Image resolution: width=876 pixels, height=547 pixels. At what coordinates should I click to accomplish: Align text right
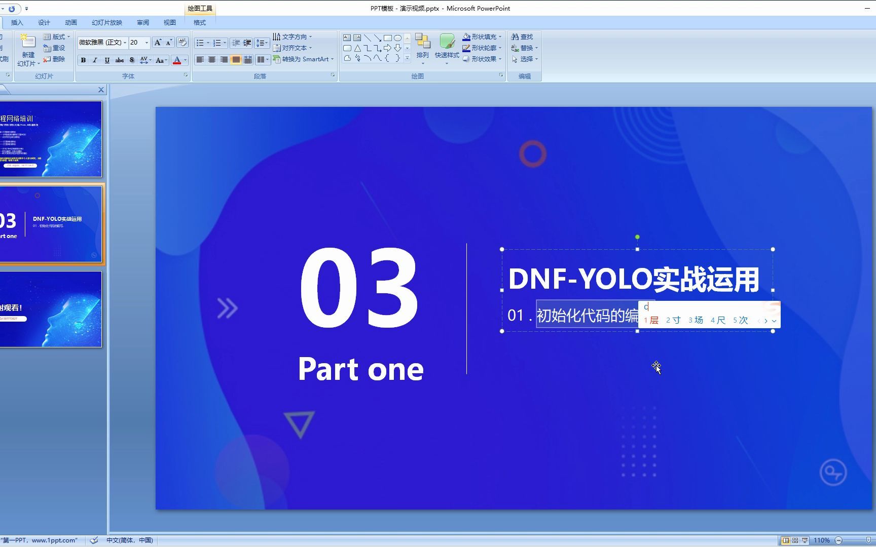click(224, 60)
